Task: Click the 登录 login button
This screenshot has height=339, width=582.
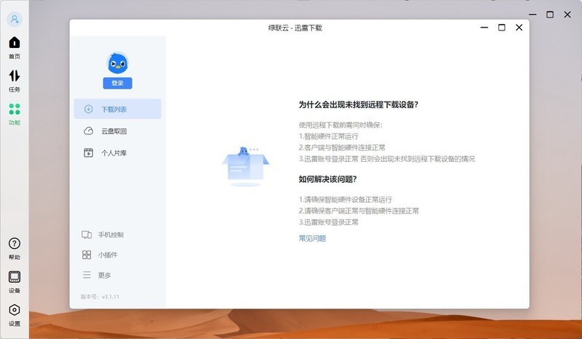Action: click(118, 83)
